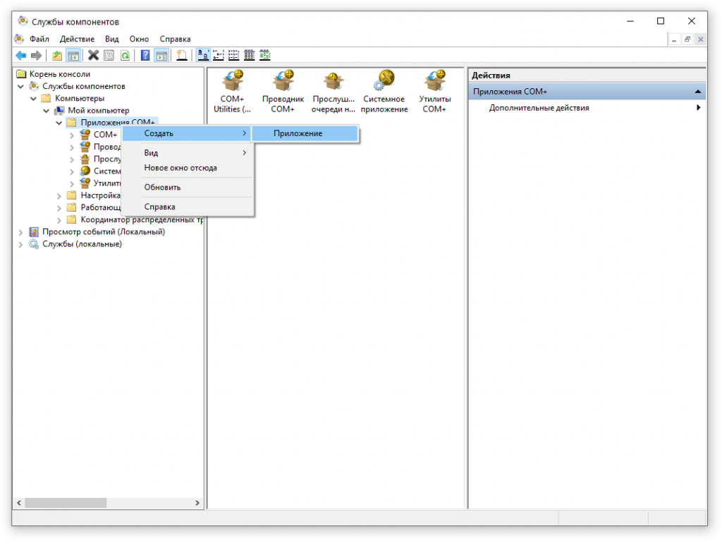
Task: Collapse the Мой компьютер tree node
Action: 47,111
